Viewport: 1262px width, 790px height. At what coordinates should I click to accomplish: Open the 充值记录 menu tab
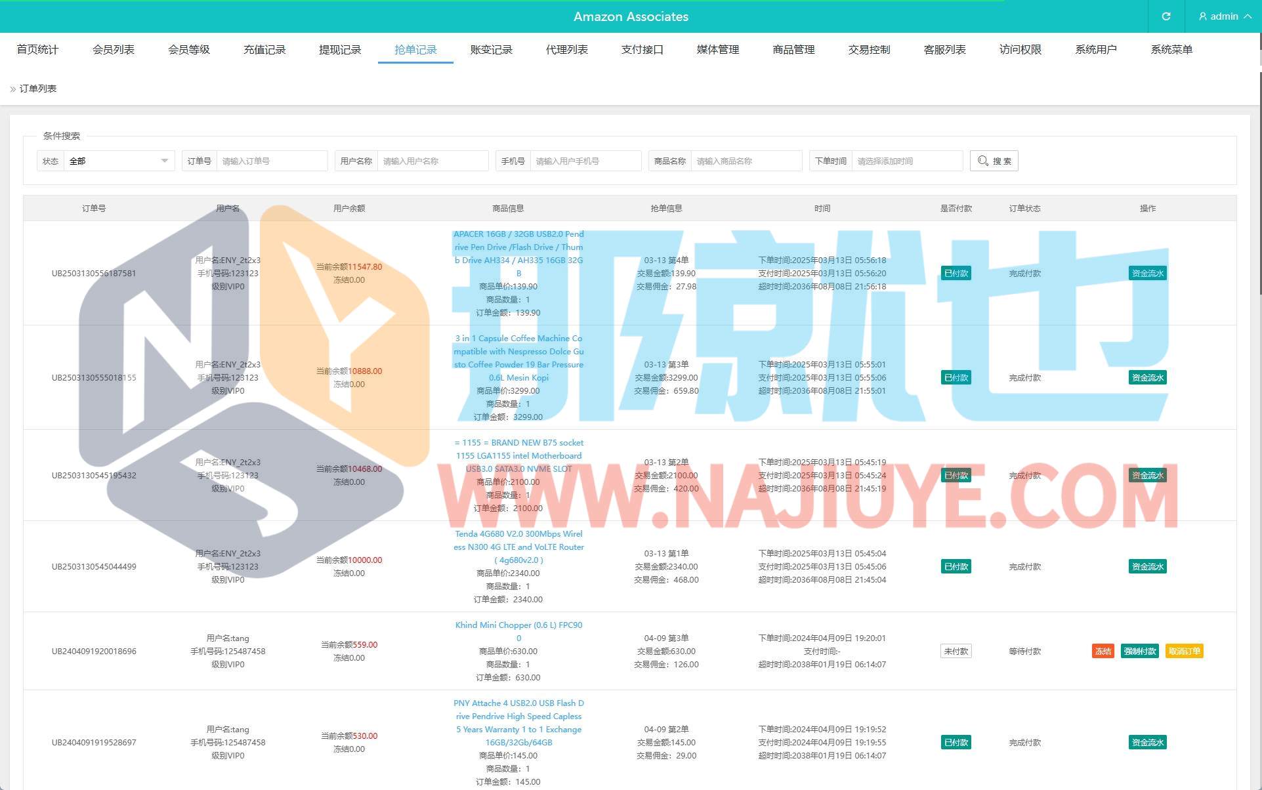click(264, 50)
